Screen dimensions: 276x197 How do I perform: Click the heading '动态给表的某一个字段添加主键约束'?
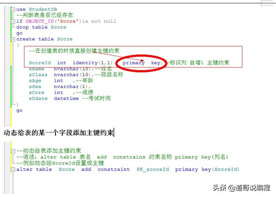click(x=58, y=132)
